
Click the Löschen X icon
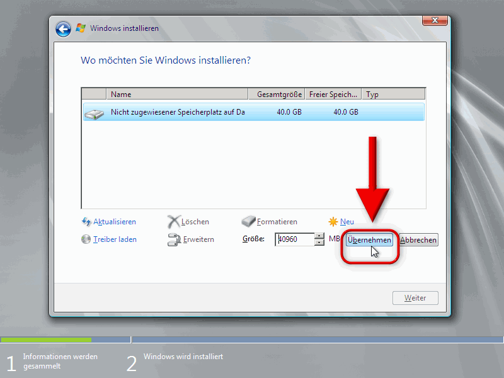(x=174, y=222)
